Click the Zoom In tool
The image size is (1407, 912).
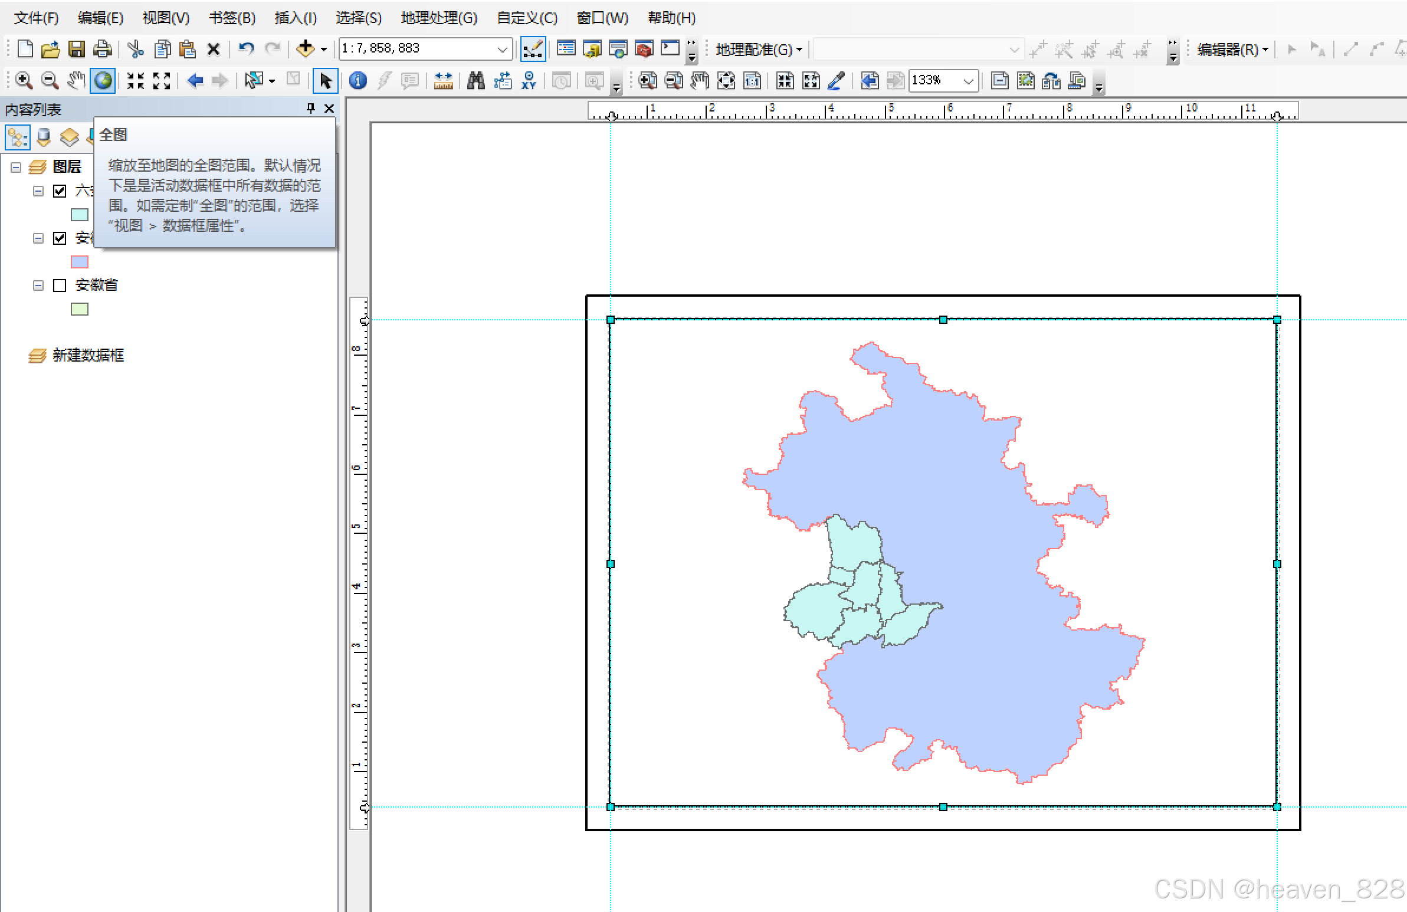[24, 80]
